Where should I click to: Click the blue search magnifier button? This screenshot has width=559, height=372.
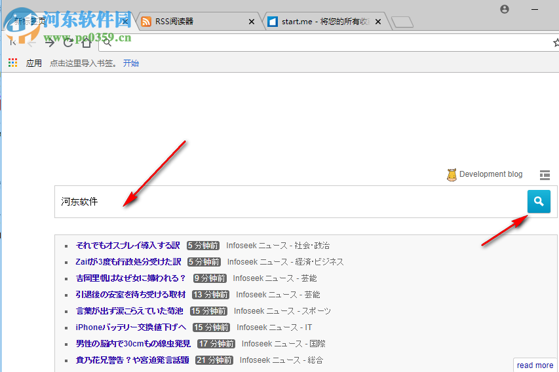click(539, 202)
